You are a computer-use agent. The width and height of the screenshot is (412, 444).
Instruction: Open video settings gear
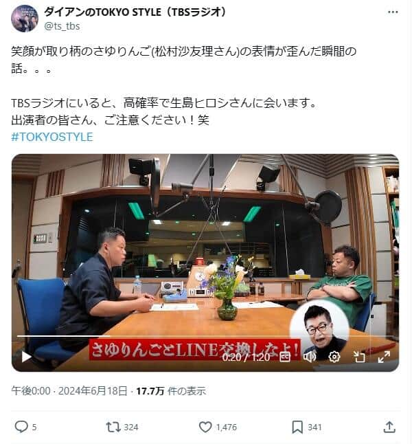[334, 357]
